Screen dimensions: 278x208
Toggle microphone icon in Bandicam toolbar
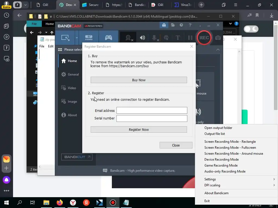(154, 38)
